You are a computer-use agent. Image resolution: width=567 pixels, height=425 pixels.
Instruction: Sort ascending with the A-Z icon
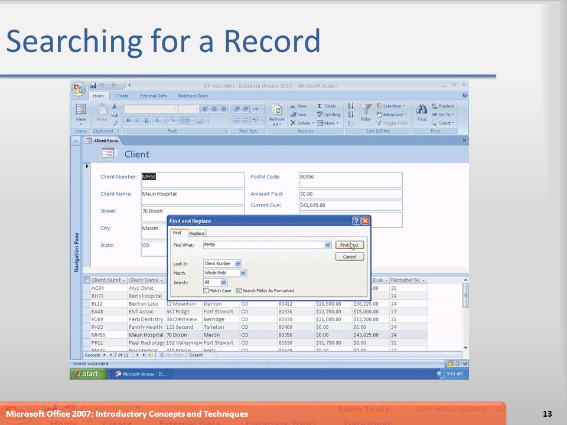(350, 106)
